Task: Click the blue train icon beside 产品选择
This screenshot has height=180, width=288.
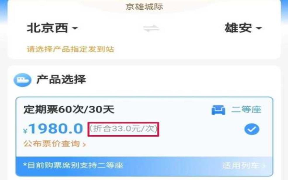Action: [23, 80]
